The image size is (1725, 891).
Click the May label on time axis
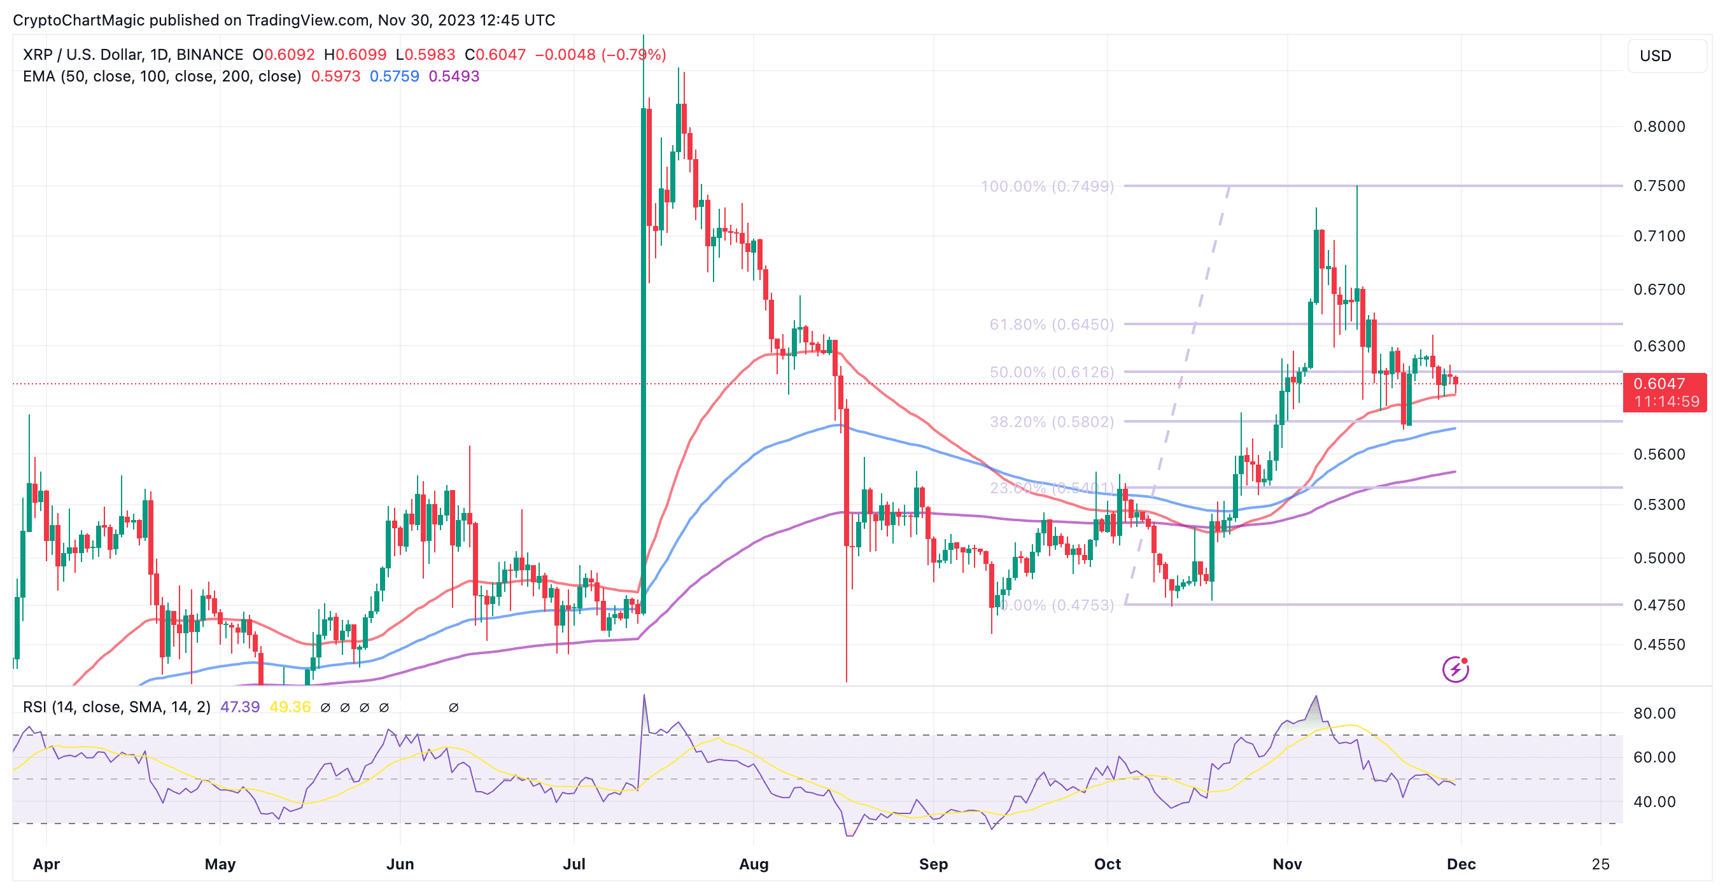point(220,864)
